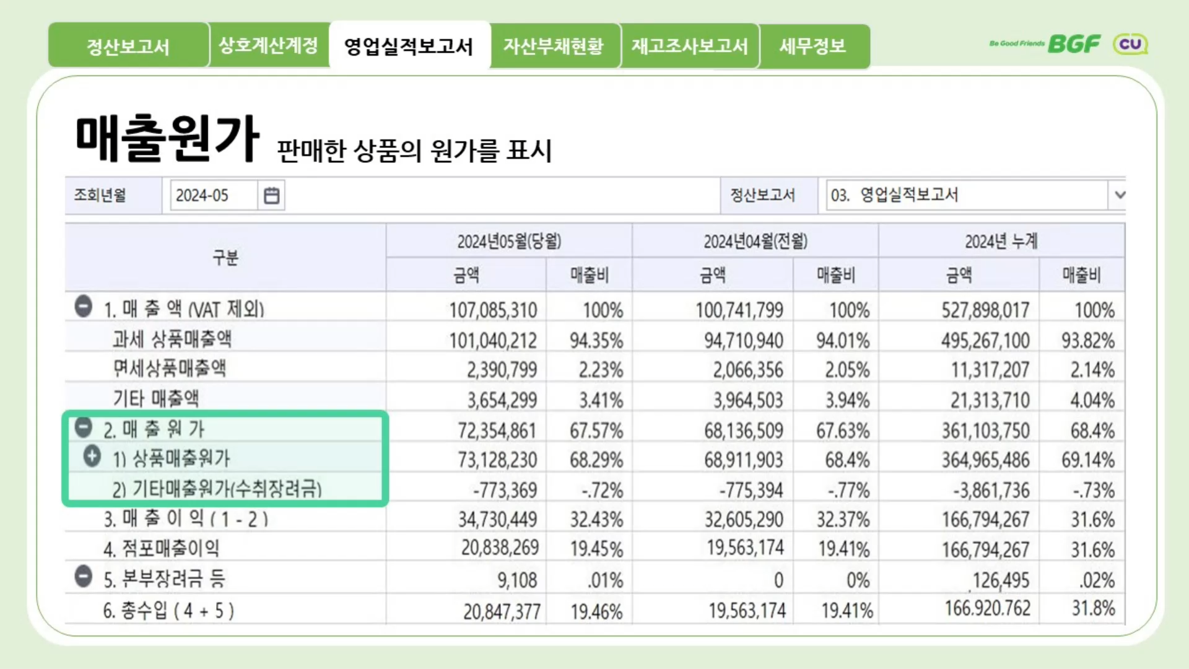Viewport: 1189px width, 669px height.
Task: Switch to the 세무정보 tab
Action: [812, 46]
